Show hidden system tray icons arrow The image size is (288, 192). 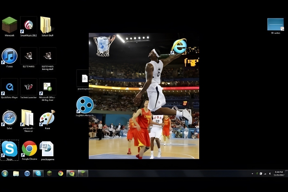pyautogui.click(x=252, y=173)
